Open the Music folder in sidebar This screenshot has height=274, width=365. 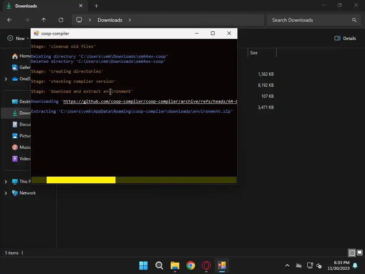(x=21, y=147)
